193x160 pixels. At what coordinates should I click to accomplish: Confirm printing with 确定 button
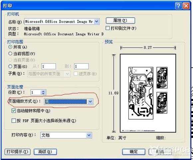(x=134, y=152)
